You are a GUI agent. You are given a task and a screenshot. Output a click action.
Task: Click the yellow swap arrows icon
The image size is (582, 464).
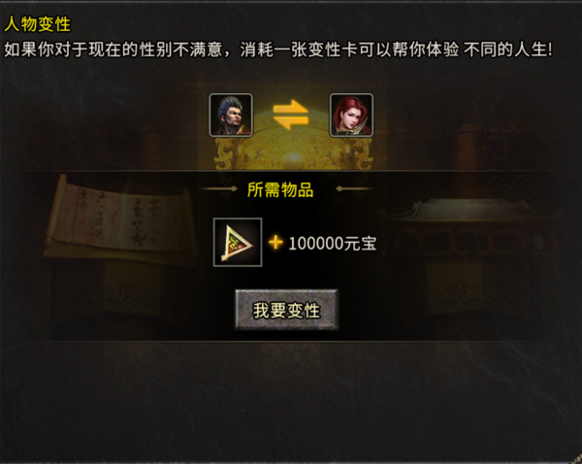pos(291,114)
